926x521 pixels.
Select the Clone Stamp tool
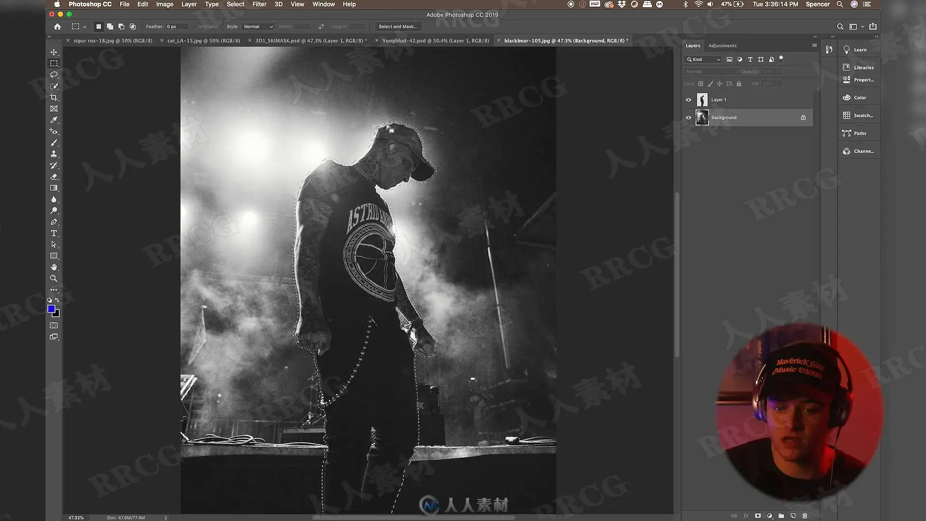pos(54,154)
